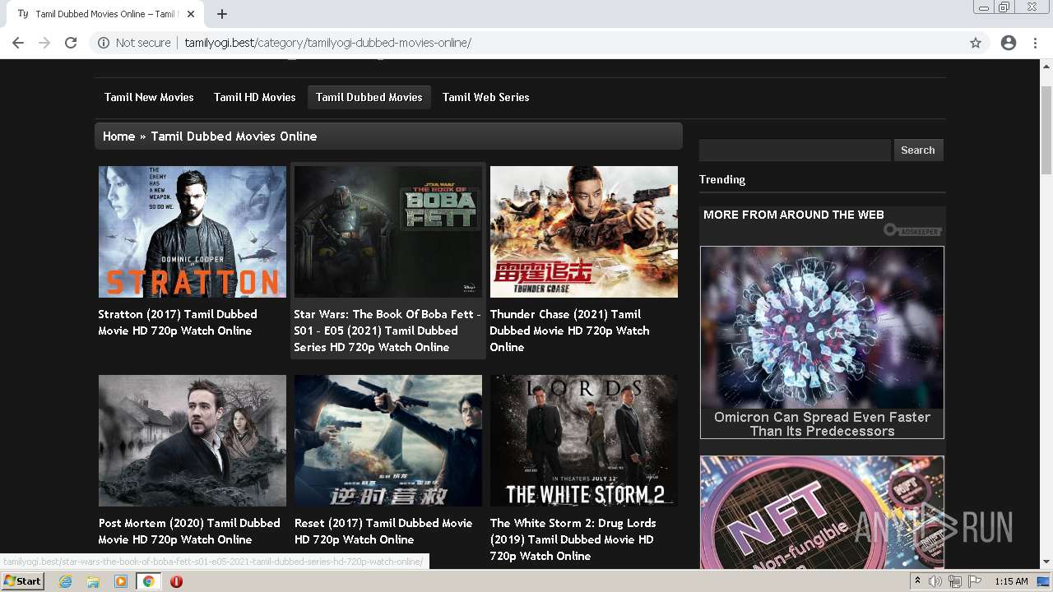Switch to Chrome in the taskbar
The height and width of the screenshot is (592, 1053).
coord(148,581)
